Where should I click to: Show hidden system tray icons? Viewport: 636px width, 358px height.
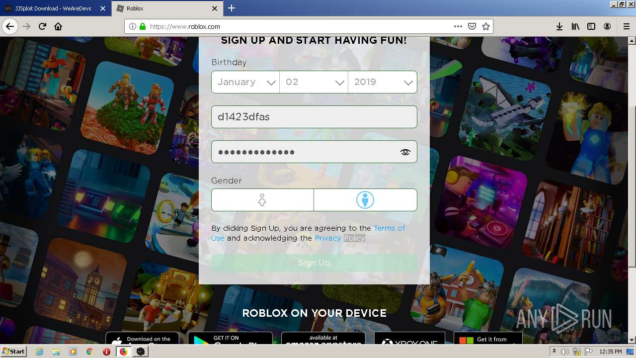pos(554,351)
